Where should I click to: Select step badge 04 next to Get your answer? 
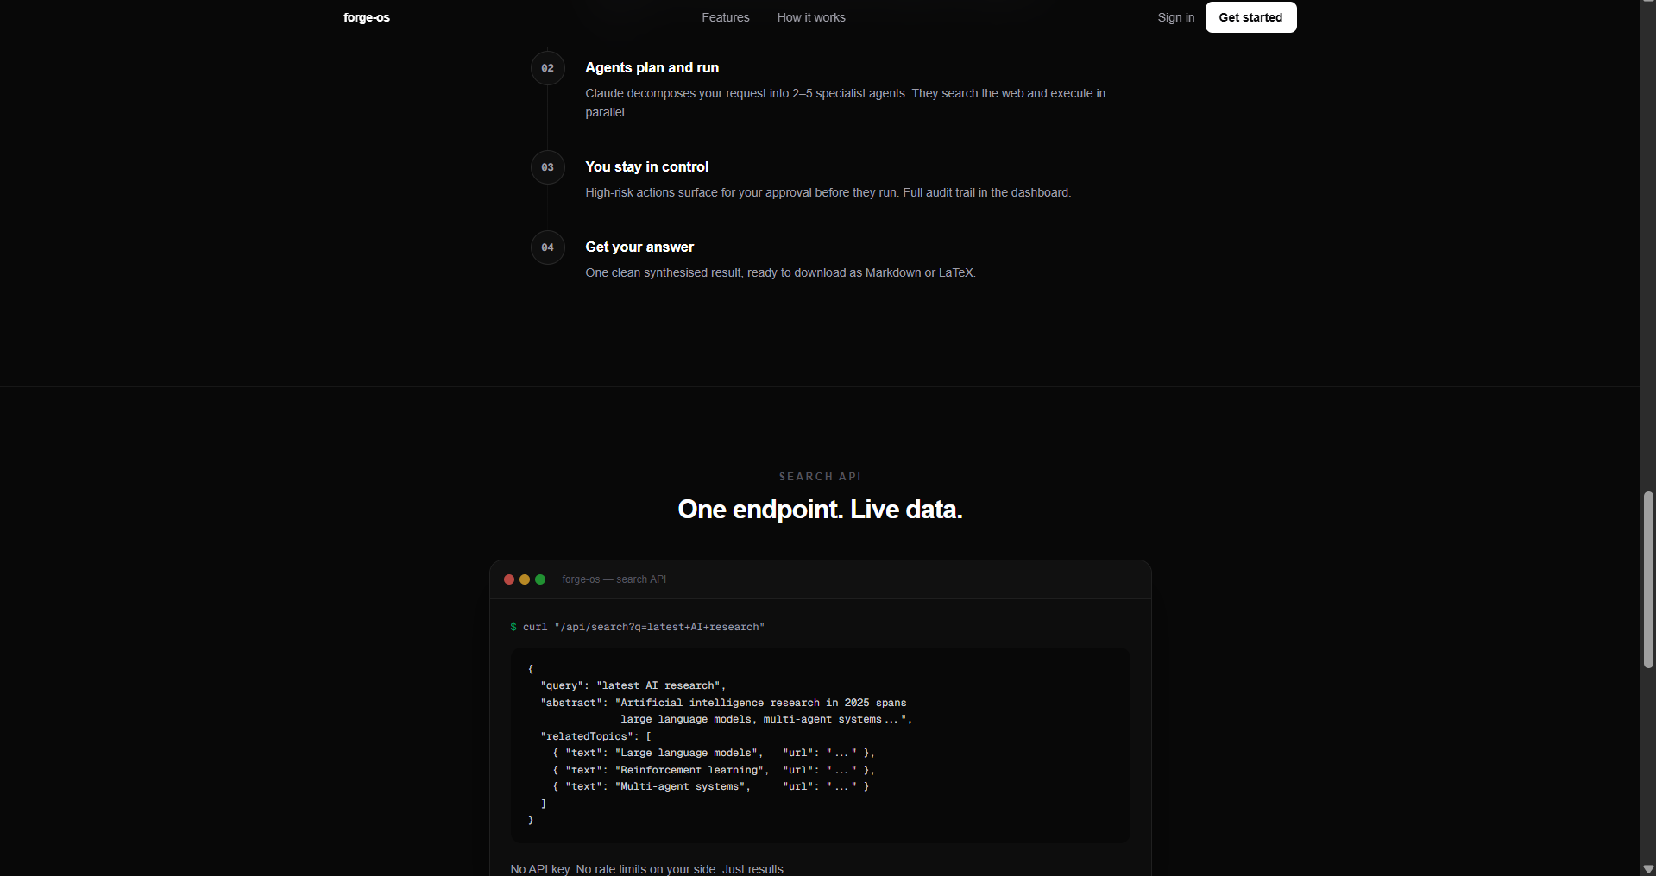coord(547,247)
